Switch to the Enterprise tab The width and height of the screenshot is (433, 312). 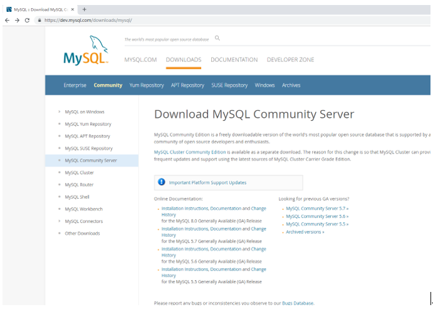pos(75,85)
